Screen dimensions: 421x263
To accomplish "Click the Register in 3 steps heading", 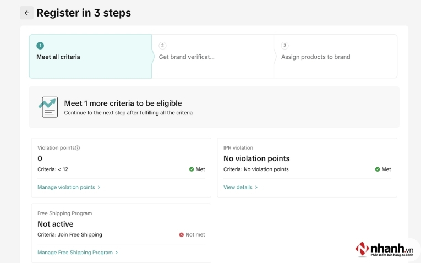I will tap(84, 13).
